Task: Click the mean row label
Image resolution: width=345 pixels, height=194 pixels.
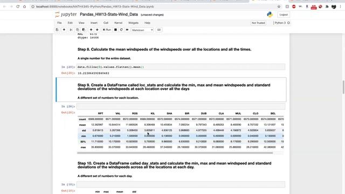Action: point(82,125)
